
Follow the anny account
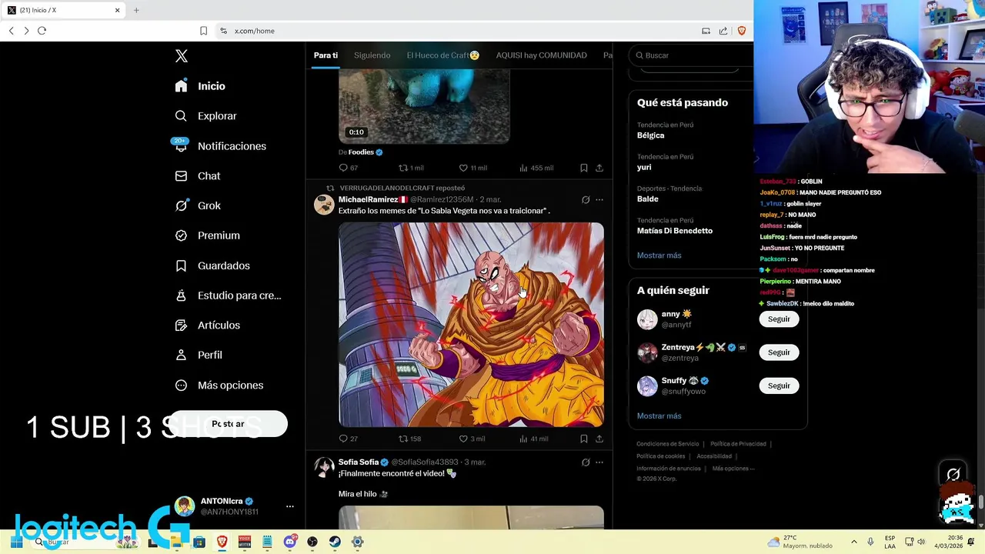[x=779, y=319]
